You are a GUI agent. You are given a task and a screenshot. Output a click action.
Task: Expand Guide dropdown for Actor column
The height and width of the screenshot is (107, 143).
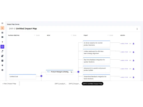[x=74, y=35]
